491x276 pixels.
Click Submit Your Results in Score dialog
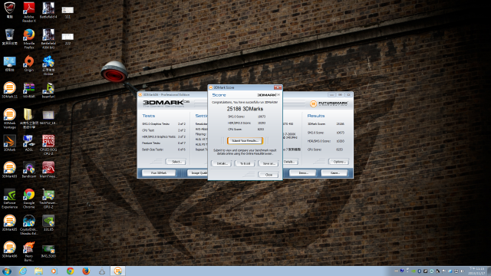(245, 141)
